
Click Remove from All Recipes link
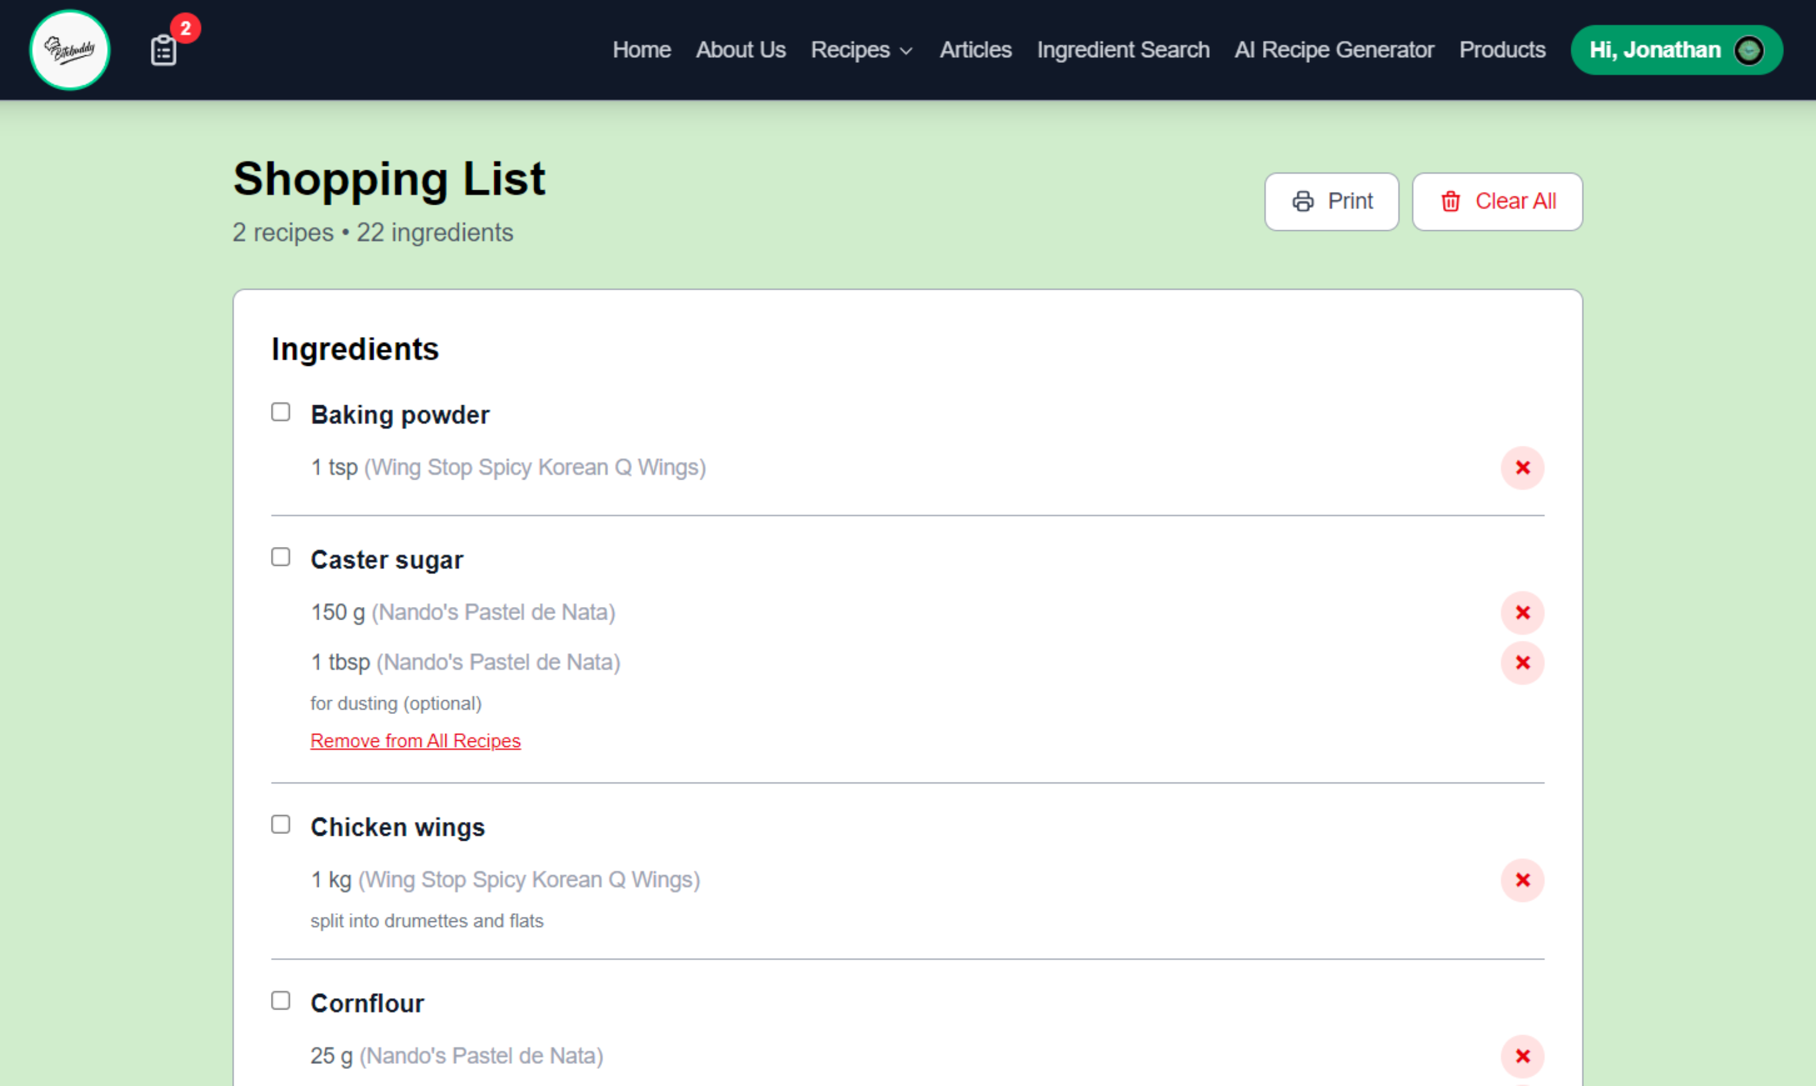coord(415,741)
